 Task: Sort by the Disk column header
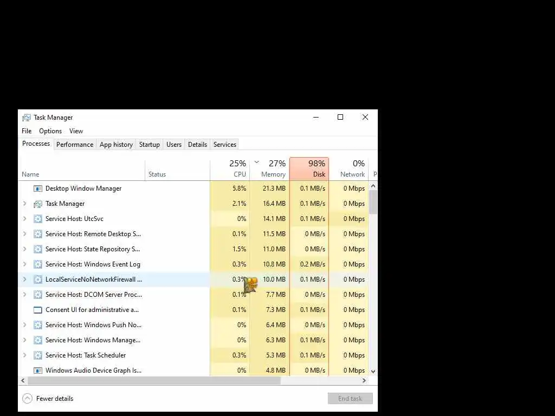(x=309, y=169)
